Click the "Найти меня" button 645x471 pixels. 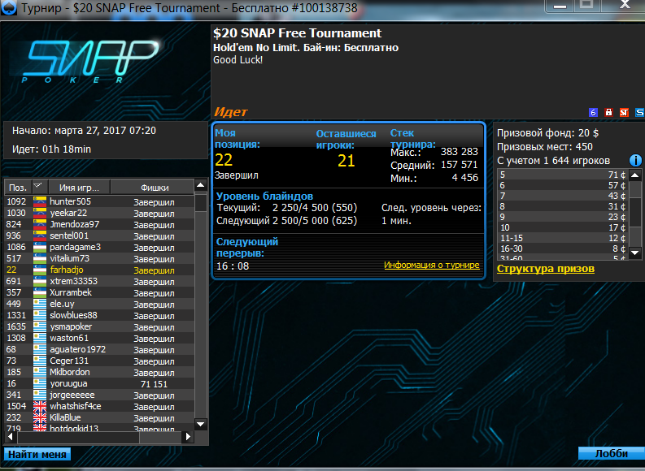(37, 454)
